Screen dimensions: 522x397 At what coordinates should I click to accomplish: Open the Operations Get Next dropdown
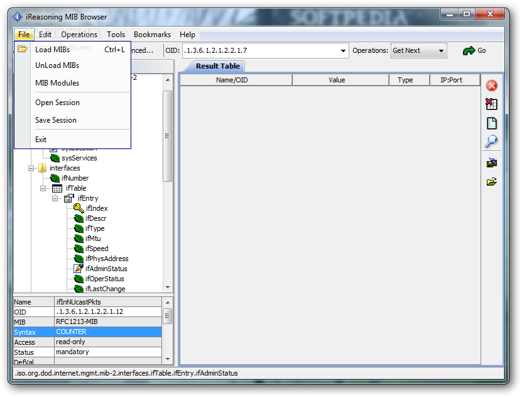pos(441,51)
